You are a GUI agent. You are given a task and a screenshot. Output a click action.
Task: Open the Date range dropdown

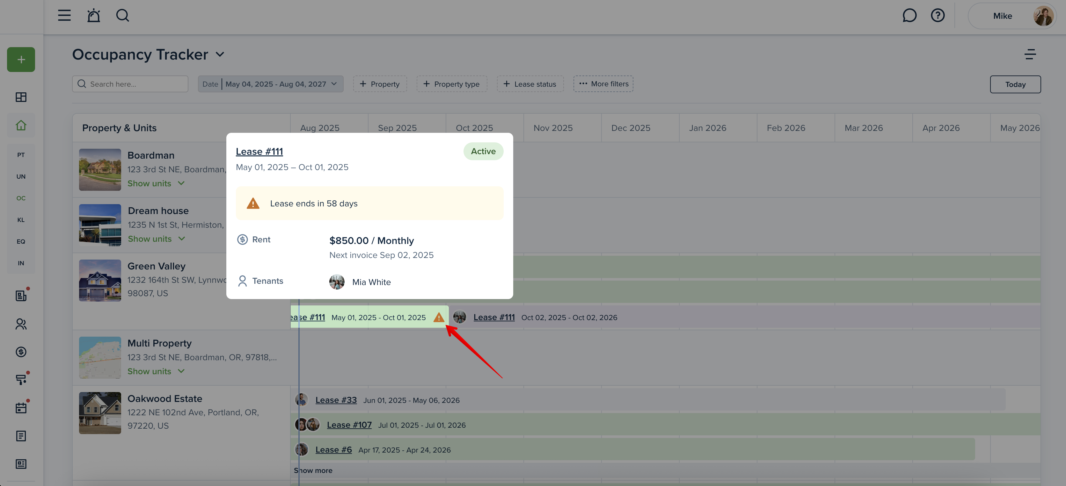[x=271, y=84]
